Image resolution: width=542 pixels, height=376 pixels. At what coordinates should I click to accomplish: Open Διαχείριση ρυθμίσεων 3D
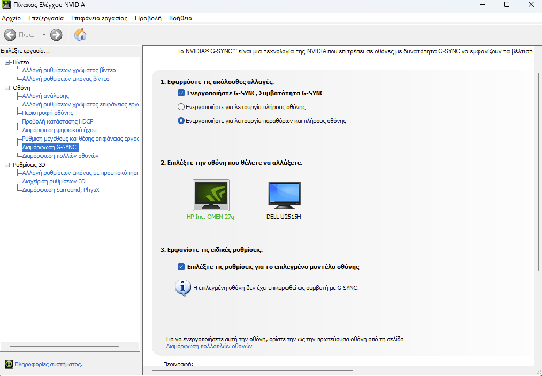point(54,181)
